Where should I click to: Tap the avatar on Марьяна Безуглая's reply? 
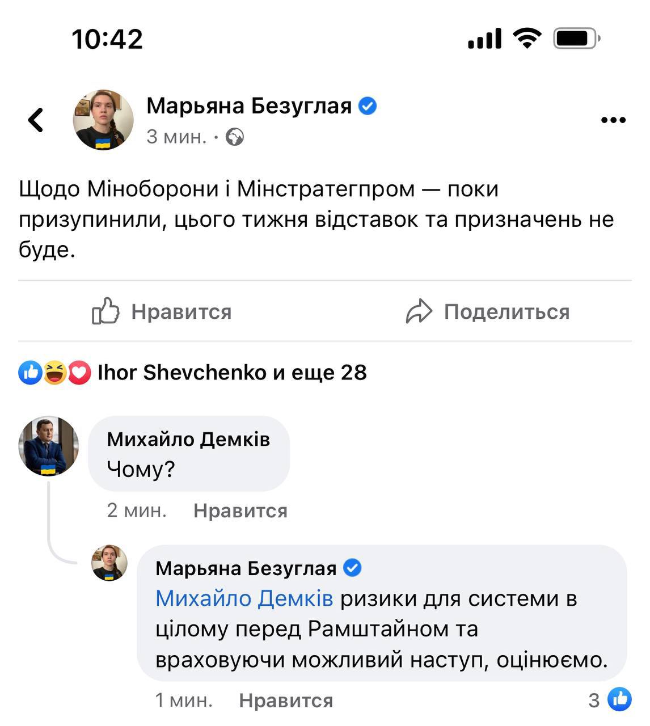point(109,563)
